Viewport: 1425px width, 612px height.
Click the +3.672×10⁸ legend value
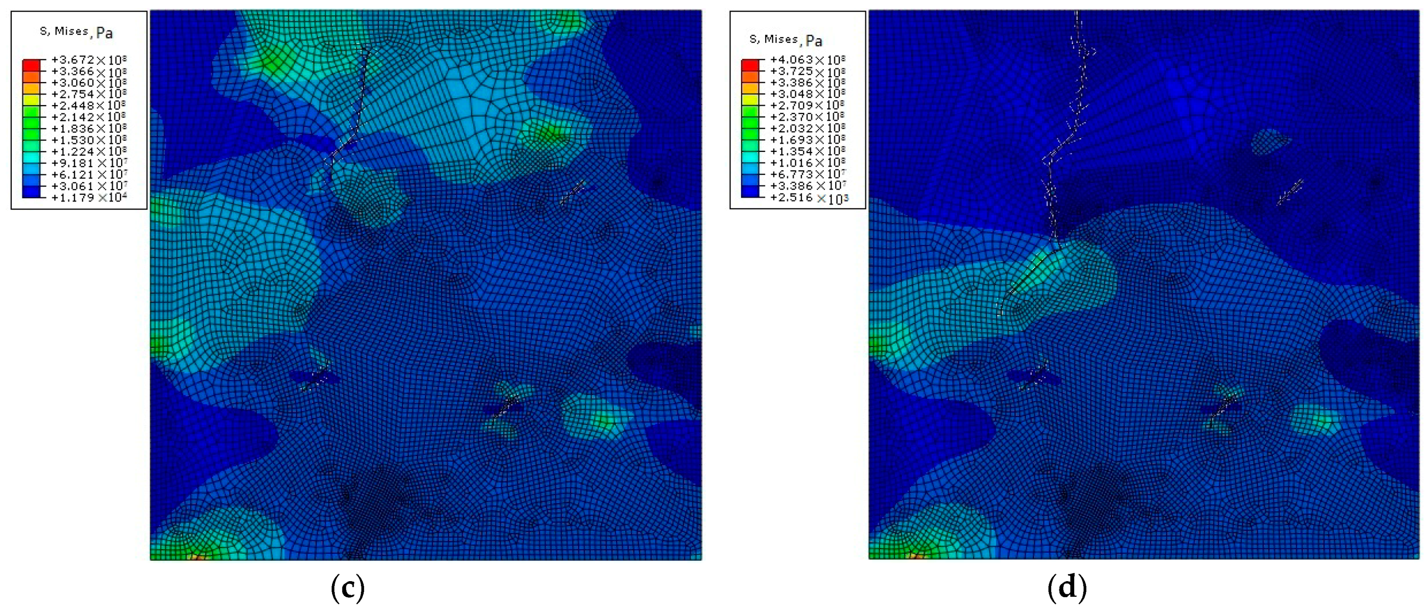pyautogui.click(x=89, y=60)
